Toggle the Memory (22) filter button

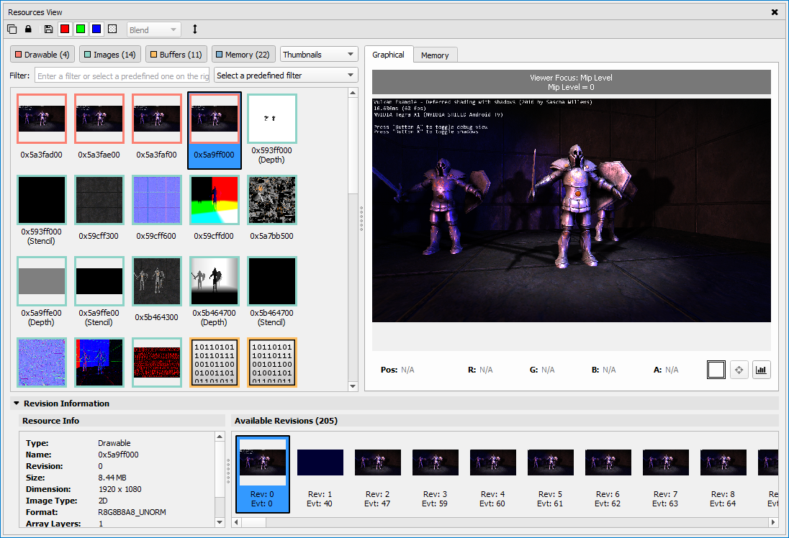243,54
